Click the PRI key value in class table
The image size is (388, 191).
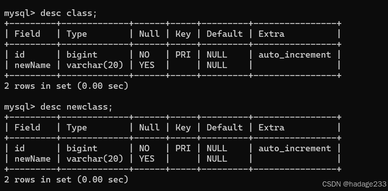click(183, 55)
